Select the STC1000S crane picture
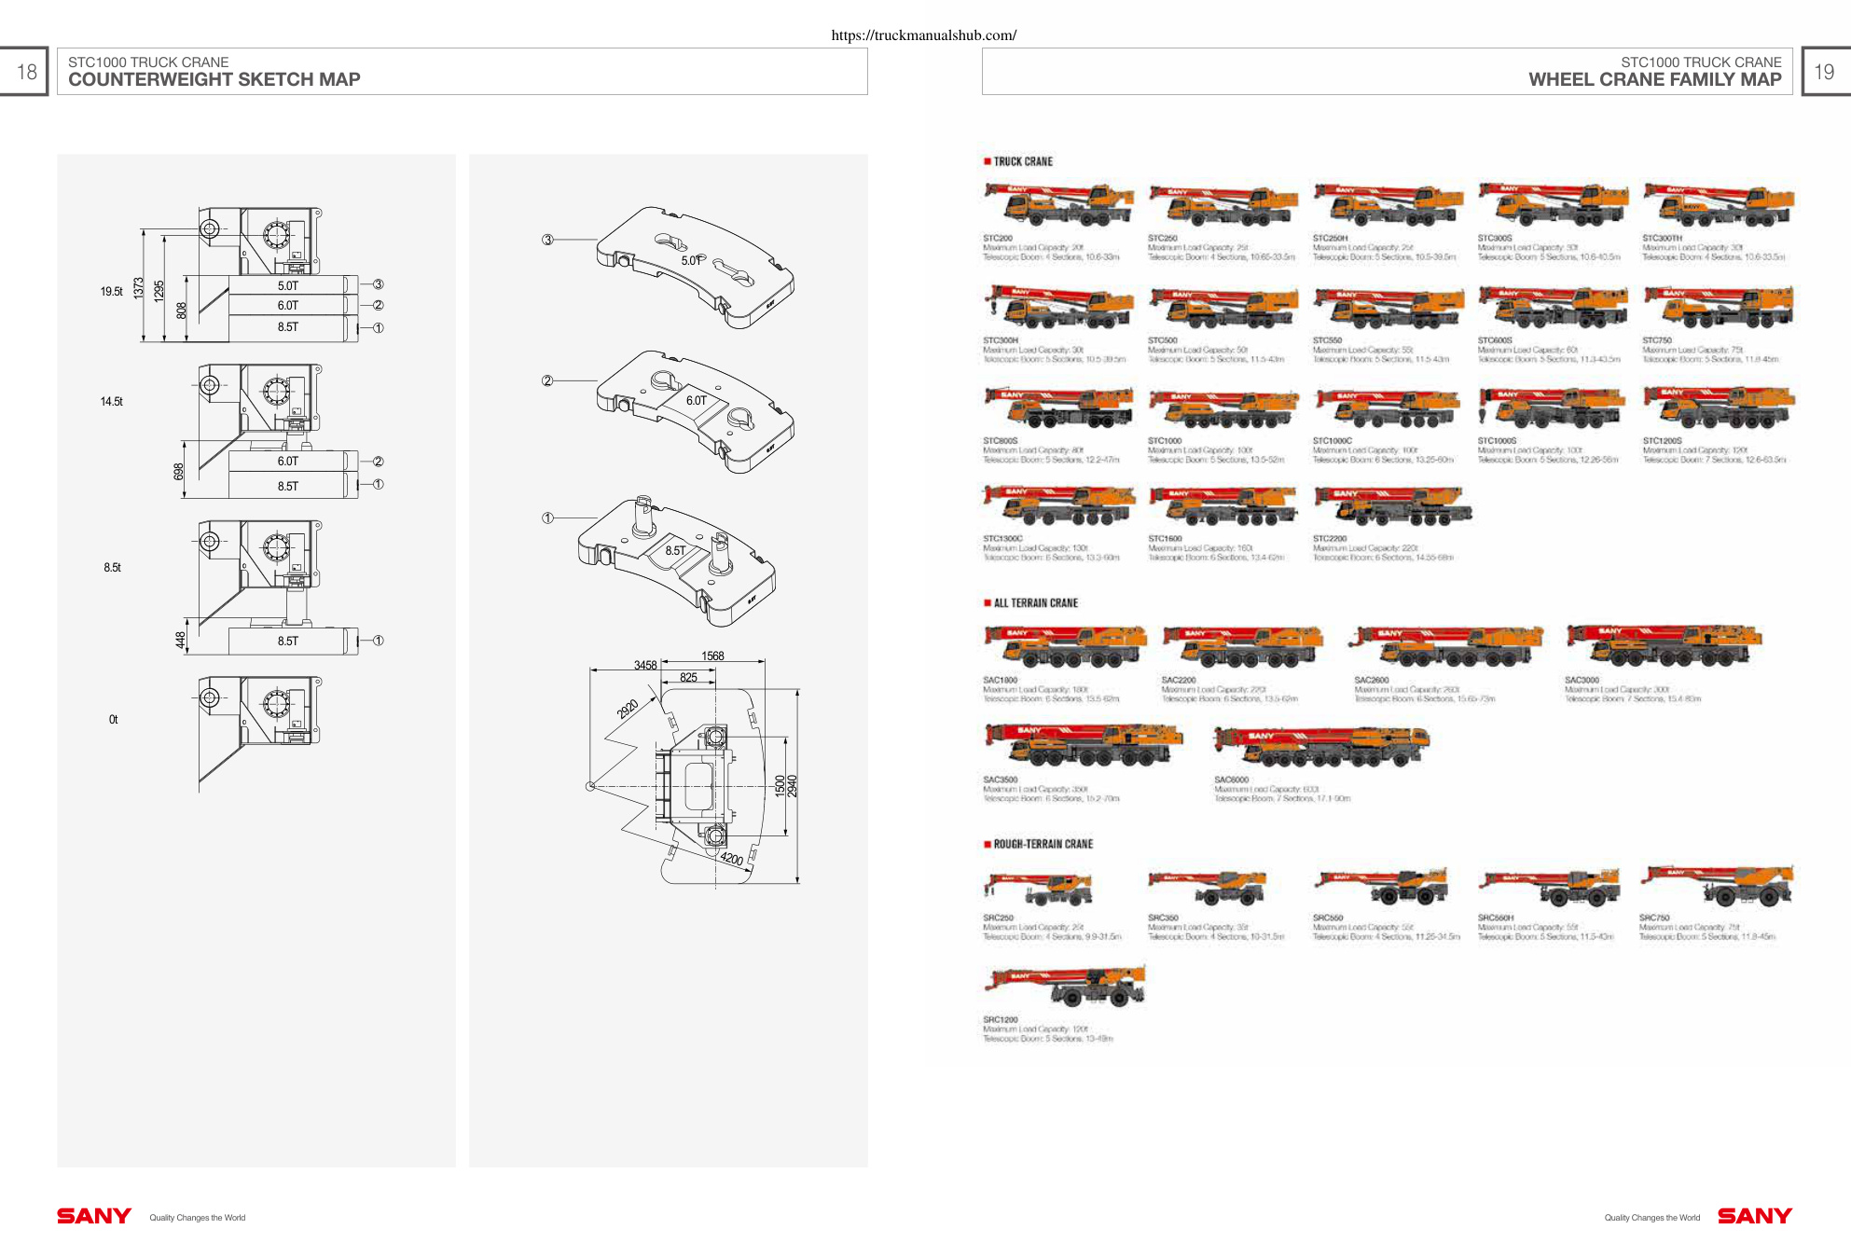 pos(1554,408)
